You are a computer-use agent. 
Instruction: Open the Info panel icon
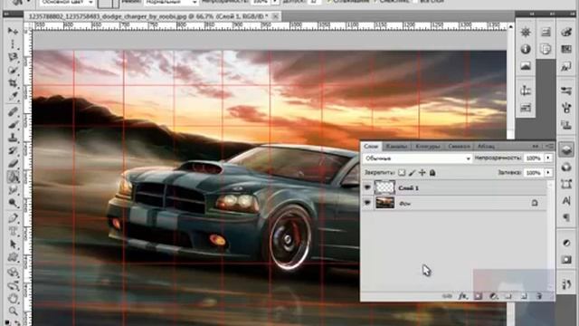[x=526, y=49]
